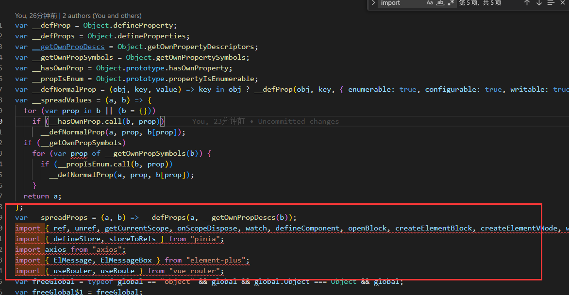569x295 pixels.
Task: Click useRouter in the vue-router import
Action: [x=72, y=271]
